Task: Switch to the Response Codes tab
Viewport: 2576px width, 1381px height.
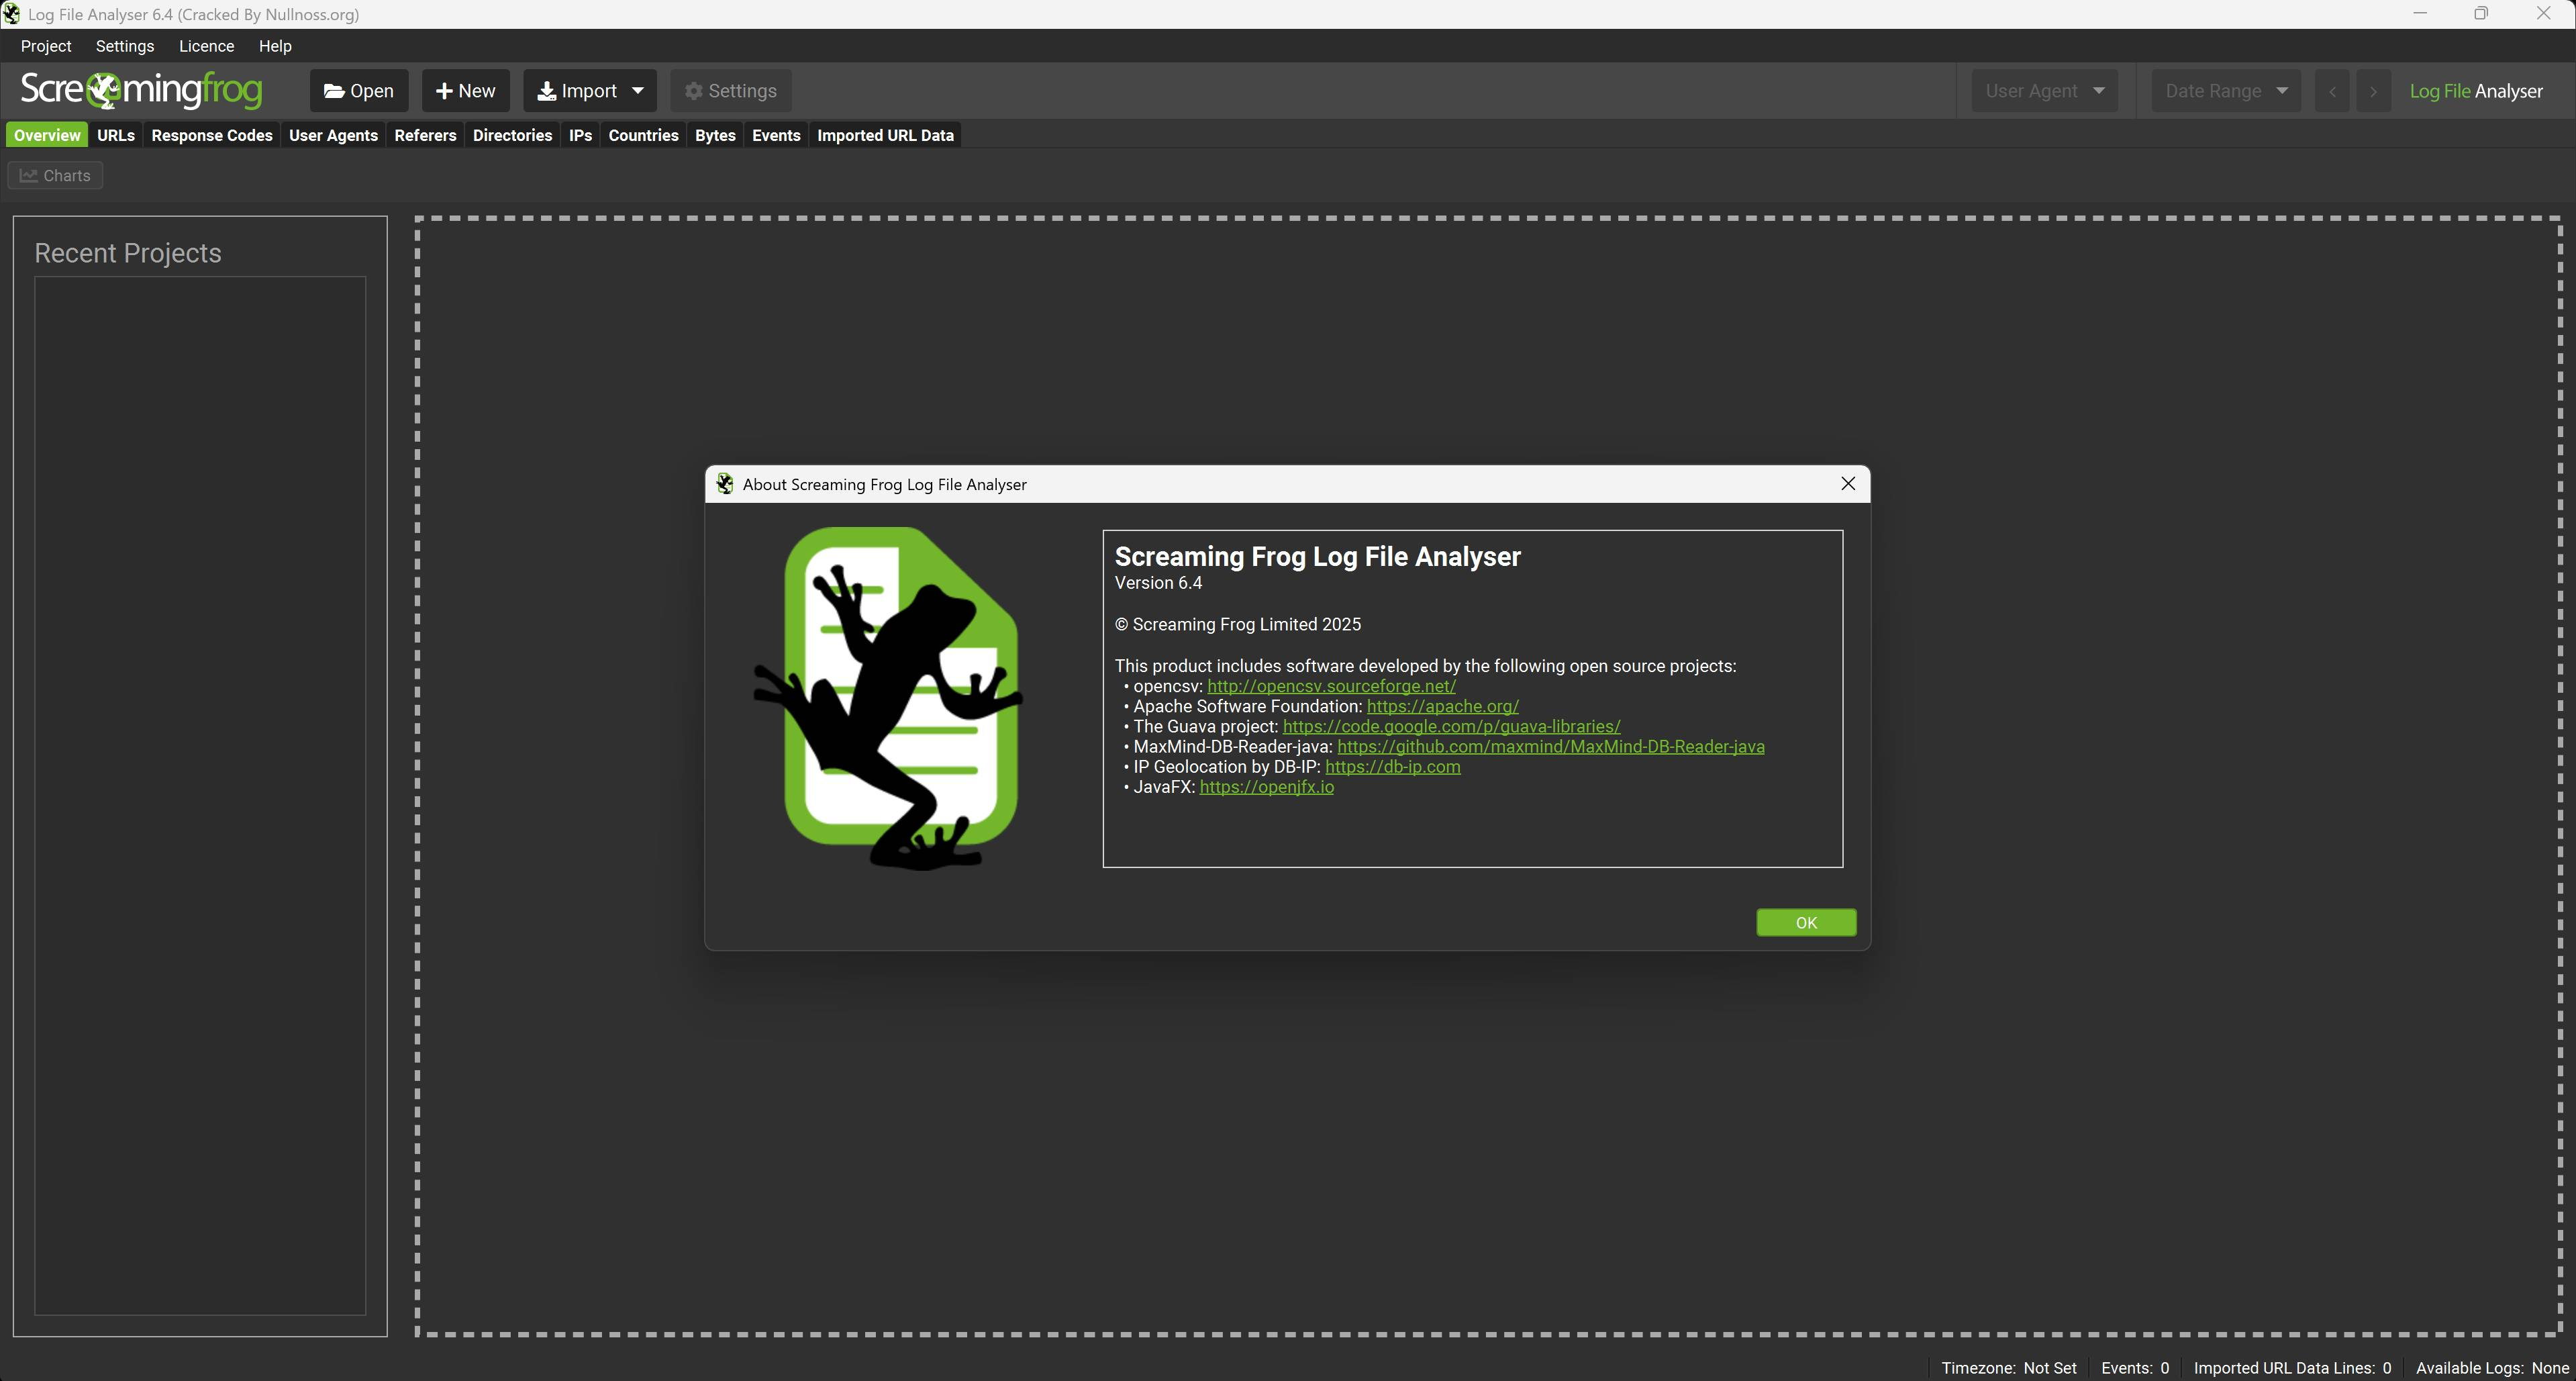Action: [x=212, y=135]
